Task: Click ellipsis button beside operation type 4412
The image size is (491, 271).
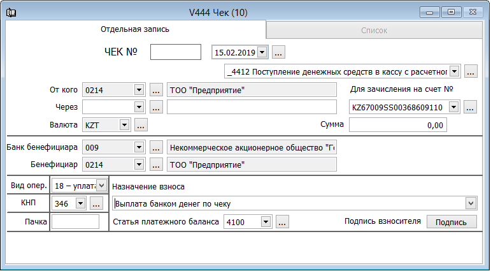Action: point(471,71)
